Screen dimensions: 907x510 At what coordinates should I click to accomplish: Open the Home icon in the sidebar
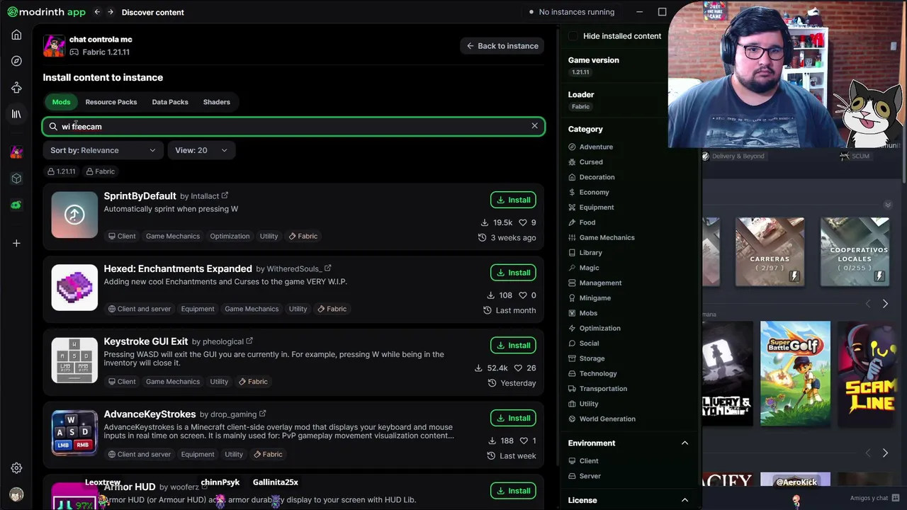pos(16,35)
